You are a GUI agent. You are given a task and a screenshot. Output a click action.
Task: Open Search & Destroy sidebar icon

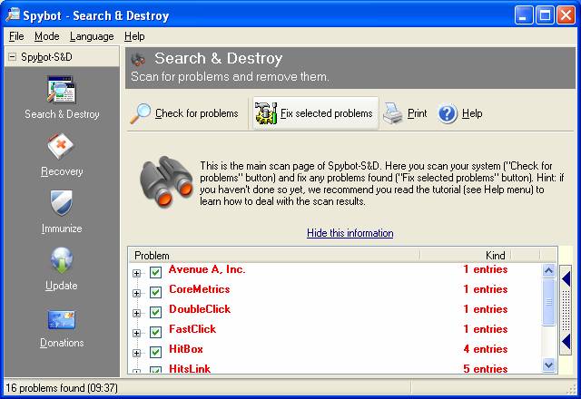coord(61,90)
